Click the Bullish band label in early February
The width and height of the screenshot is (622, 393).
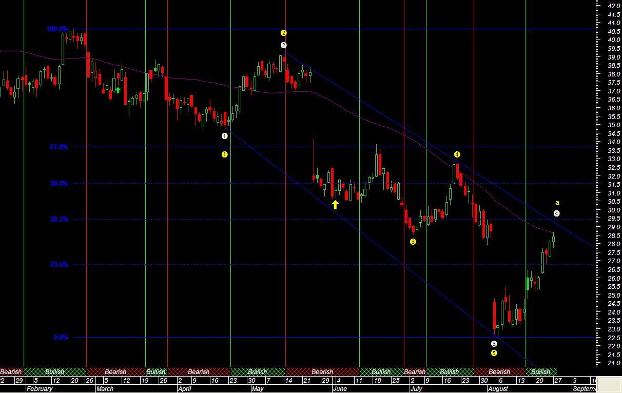(x=54, y=372)
